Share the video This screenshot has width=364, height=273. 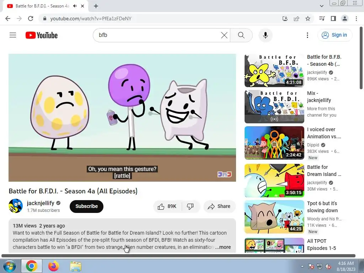(x=219, y=207)
